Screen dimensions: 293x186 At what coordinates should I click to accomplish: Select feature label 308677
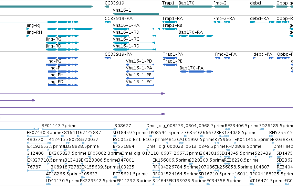(x=123, y=126)
